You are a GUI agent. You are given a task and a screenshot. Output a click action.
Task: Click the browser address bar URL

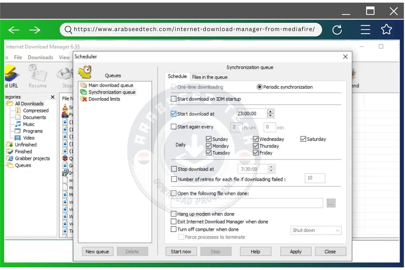(x=194, y=29)
